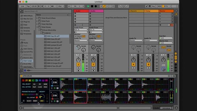Start playback with the green Play button
The image size is (197, 111).
88,6
